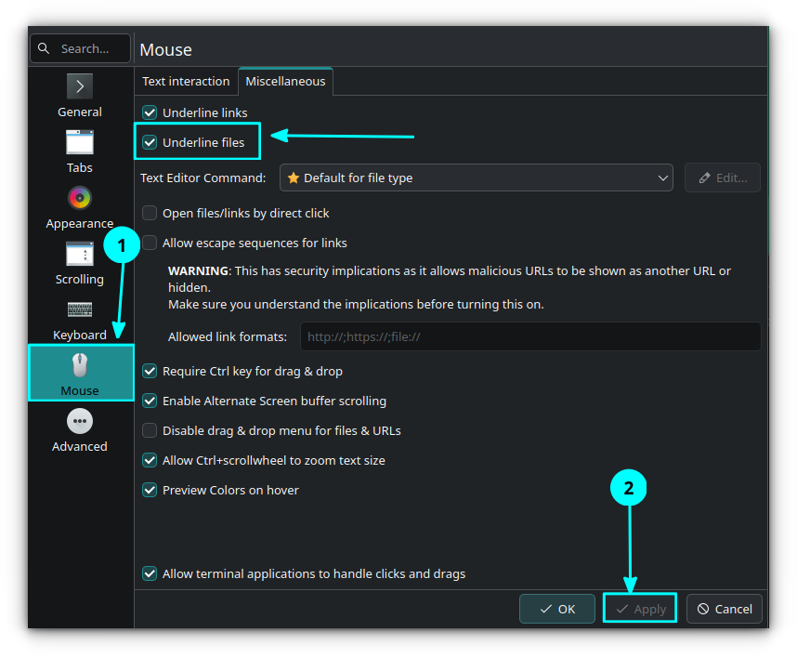Enable Allow escape sequences for links
This screenshot has width=797, height=658.
(x=150, y=243)
